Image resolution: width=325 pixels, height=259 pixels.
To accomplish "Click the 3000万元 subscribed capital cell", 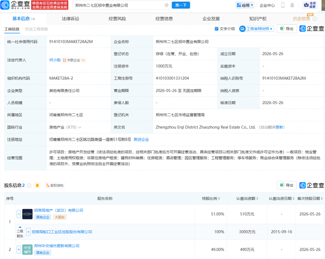I will tap(247, 232).
